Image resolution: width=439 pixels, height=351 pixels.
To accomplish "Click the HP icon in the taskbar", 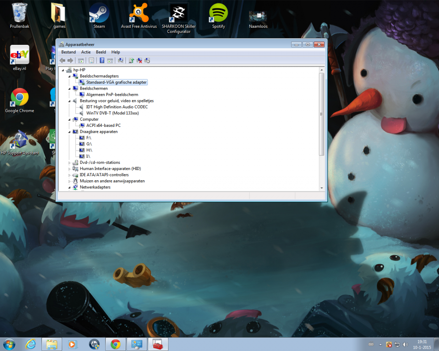I will pos(94,344).
